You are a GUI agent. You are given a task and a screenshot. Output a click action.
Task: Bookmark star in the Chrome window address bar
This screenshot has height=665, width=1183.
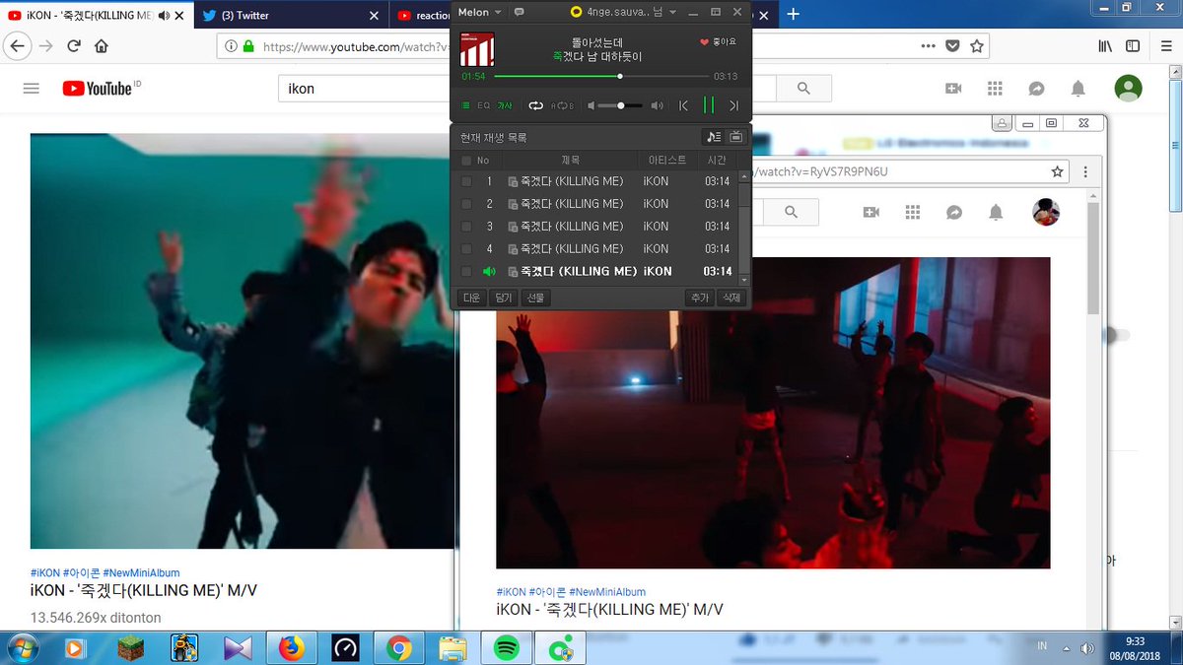click(x=1057, y=171)
